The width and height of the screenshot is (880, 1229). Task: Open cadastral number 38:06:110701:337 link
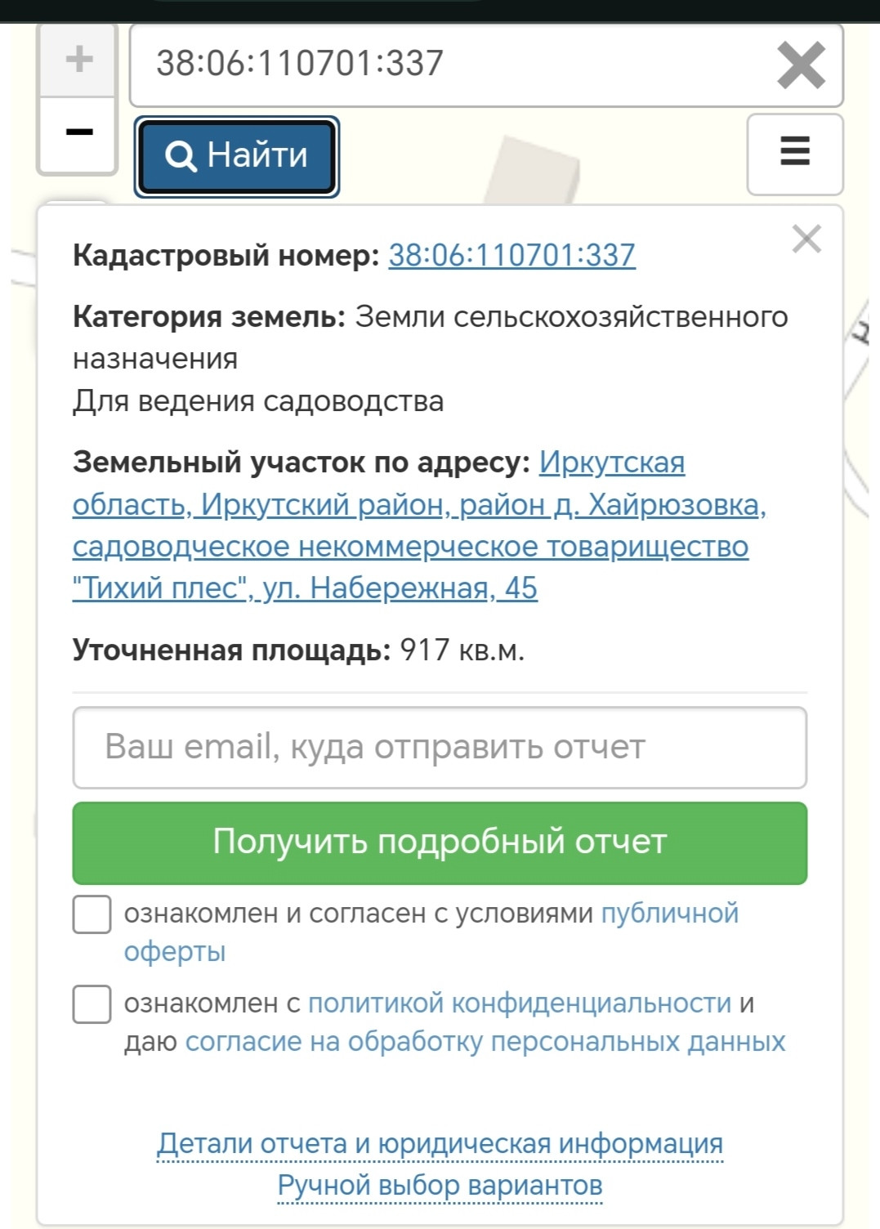click(x=511, y=255)
